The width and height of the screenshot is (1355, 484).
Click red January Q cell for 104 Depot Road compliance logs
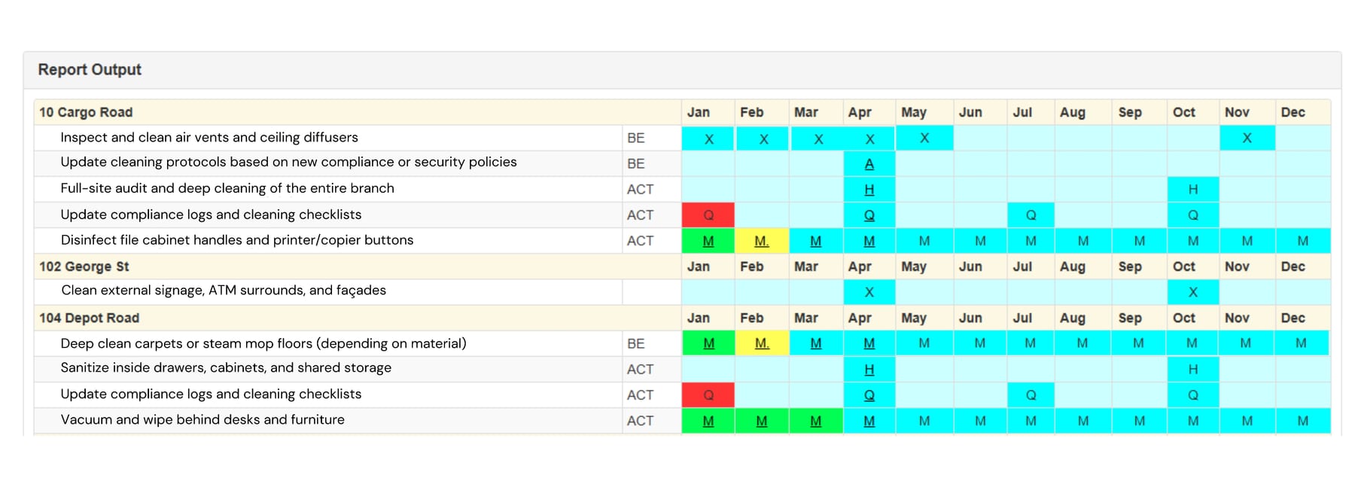tap(708, 395)
